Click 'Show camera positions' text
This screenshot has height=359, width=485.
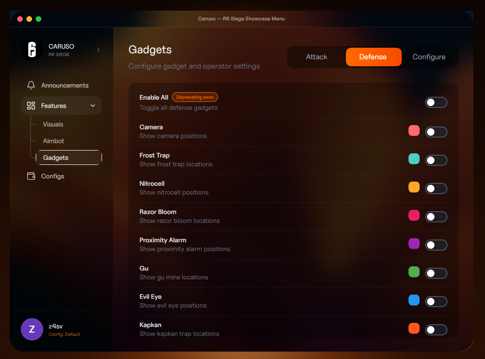[173, 136]
